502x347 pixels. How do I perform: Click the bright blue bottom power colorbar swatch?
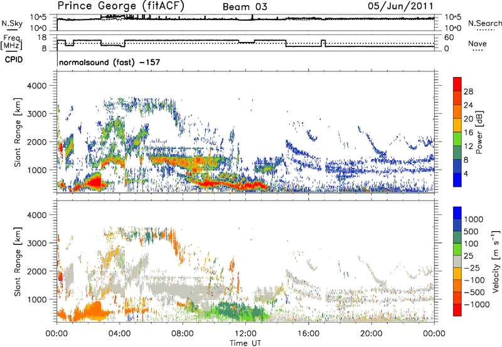(457, 180)
